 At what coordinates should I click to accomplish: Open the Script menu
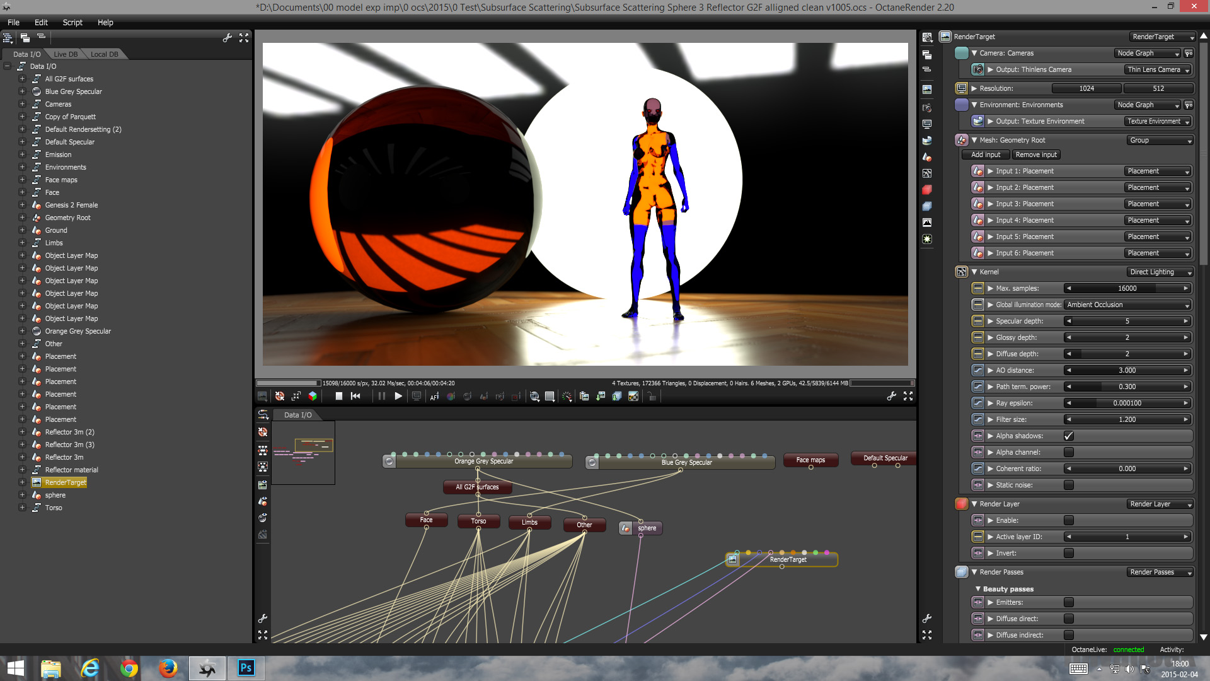72,22
